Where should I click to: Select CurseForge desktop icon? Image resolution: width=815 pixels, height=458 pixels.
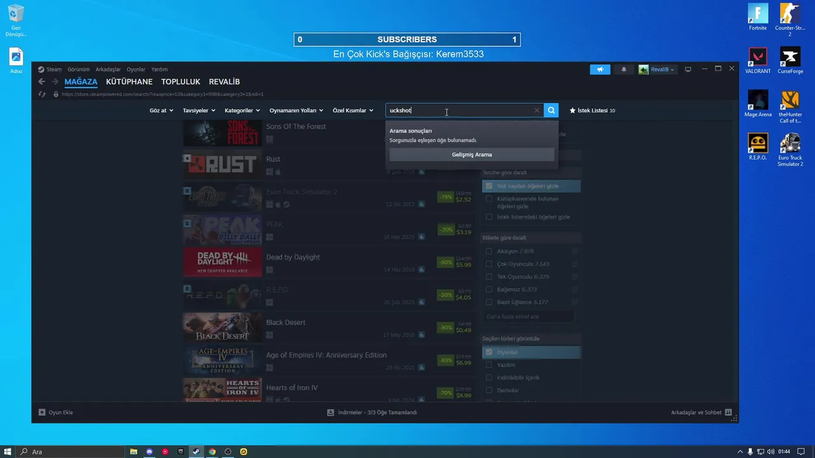tap(790, 60)
